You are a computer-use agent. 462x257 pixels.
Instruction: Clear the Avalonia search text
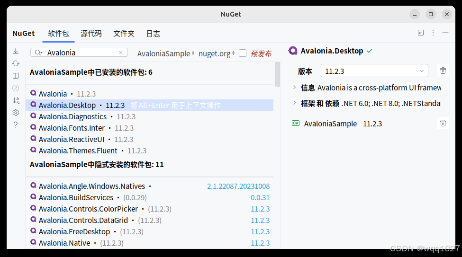[x=121, y=53]
